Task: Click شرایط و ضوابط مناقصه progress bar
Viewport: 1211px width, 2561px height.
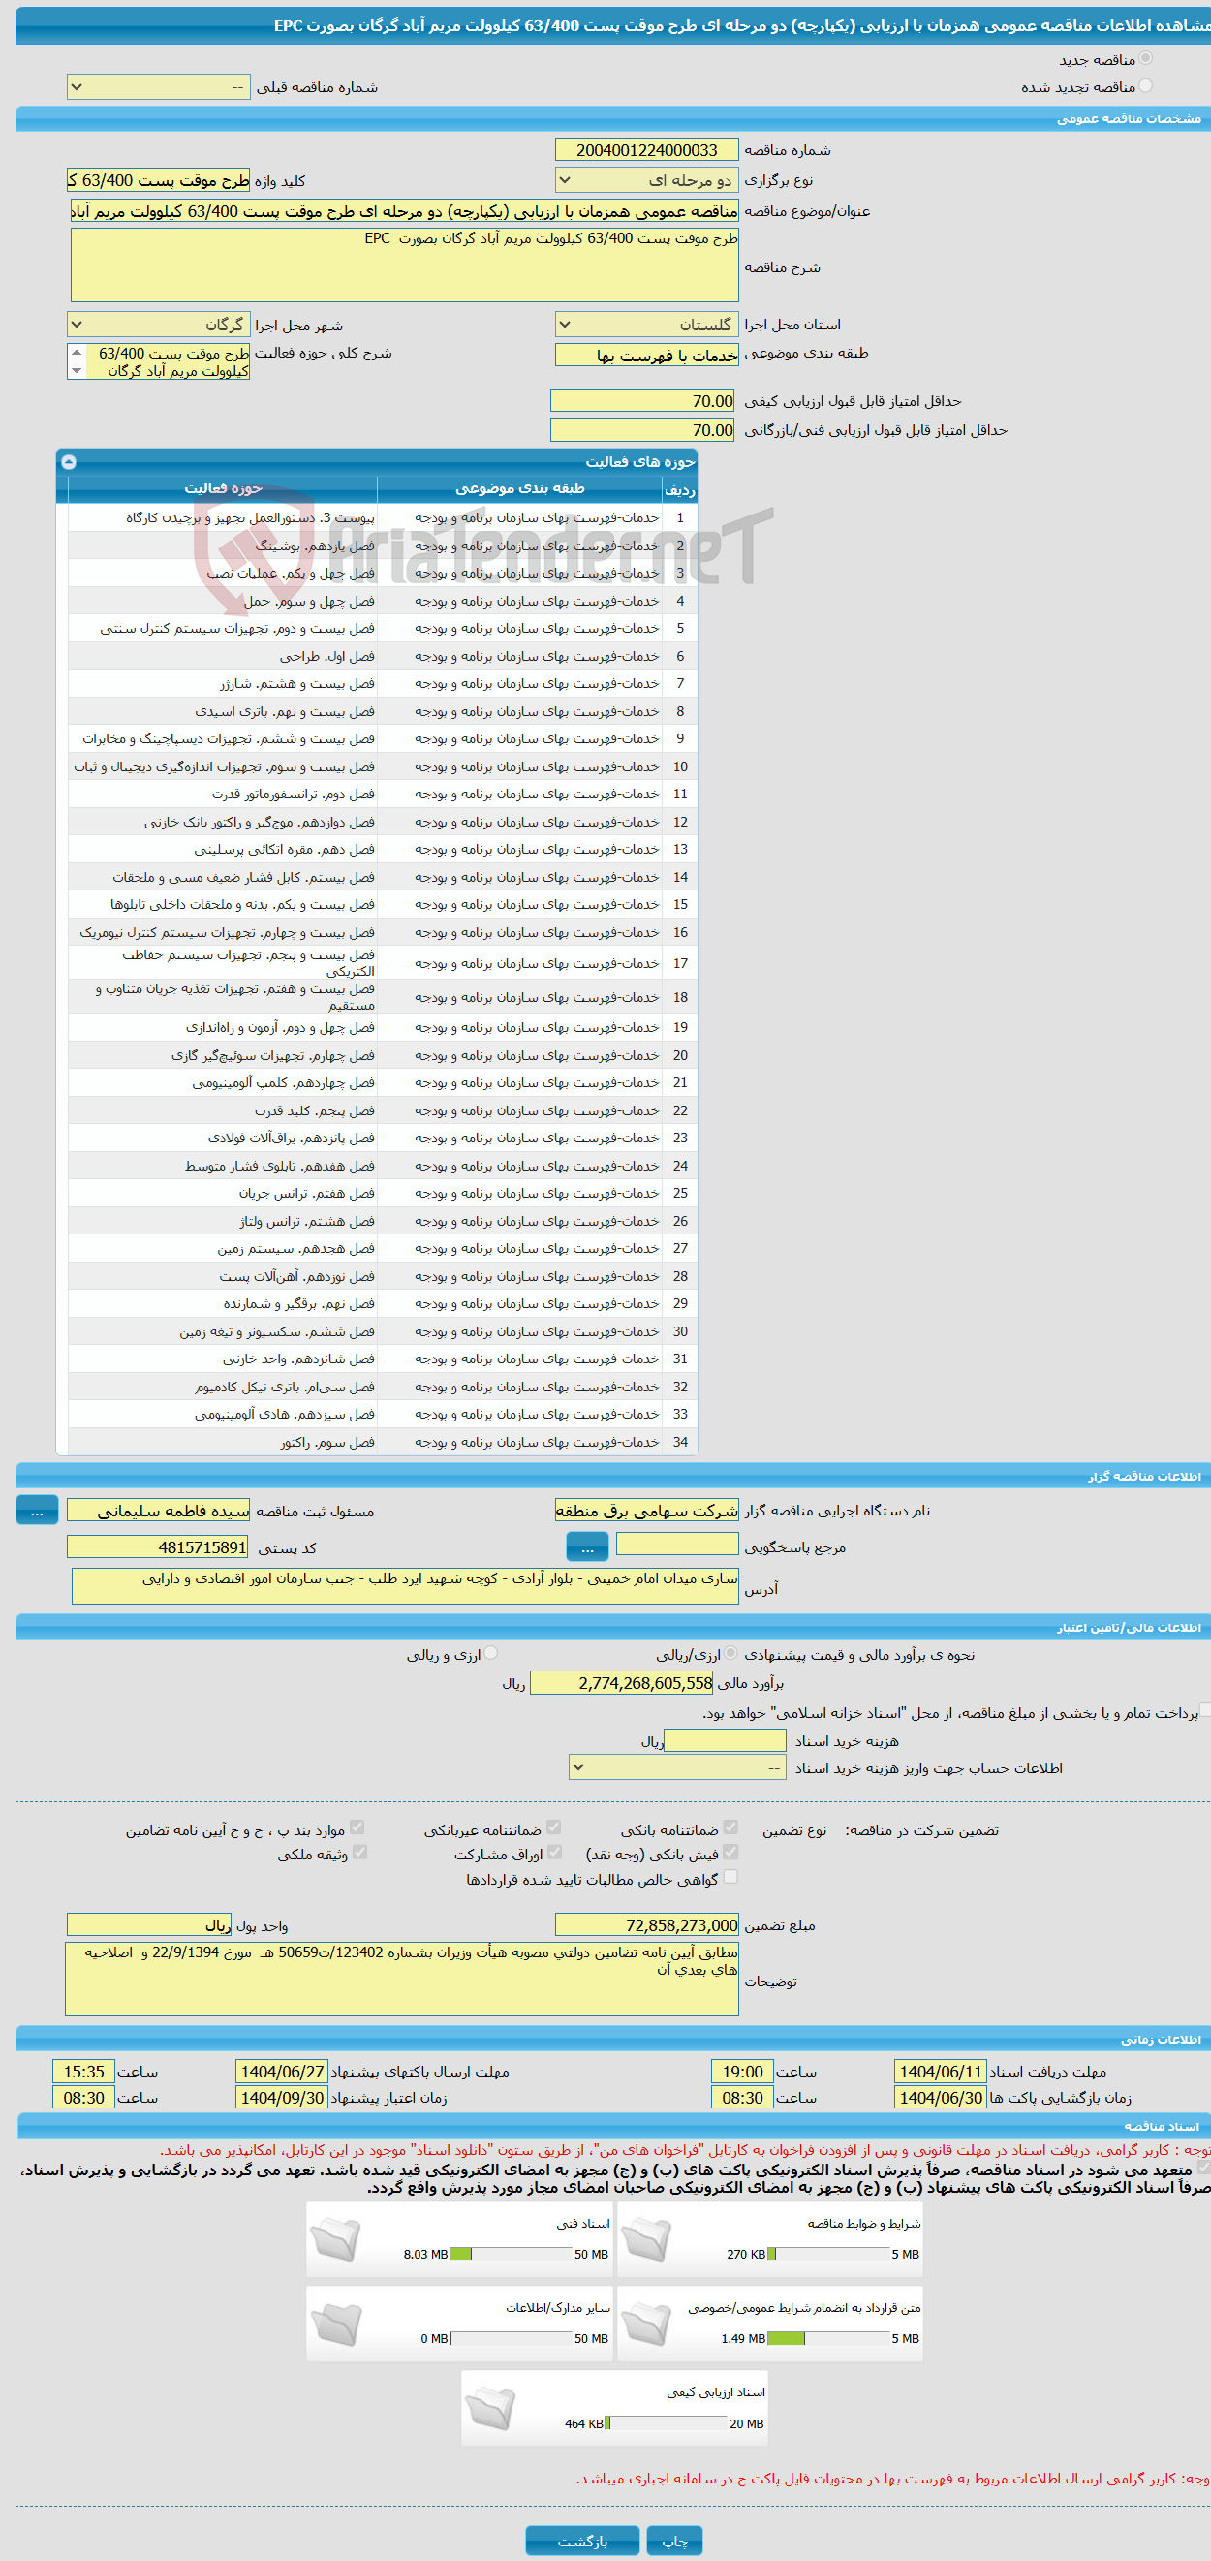Action: coord(828,2255)
